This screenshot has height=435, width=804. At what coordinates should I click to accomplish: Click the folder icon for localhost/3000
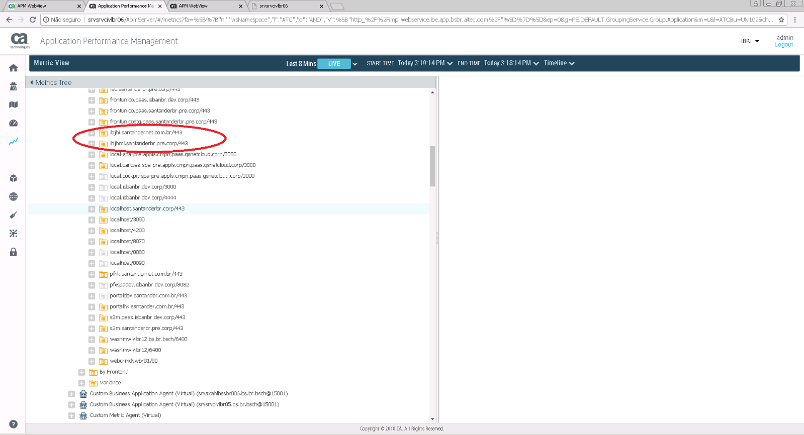103,220
